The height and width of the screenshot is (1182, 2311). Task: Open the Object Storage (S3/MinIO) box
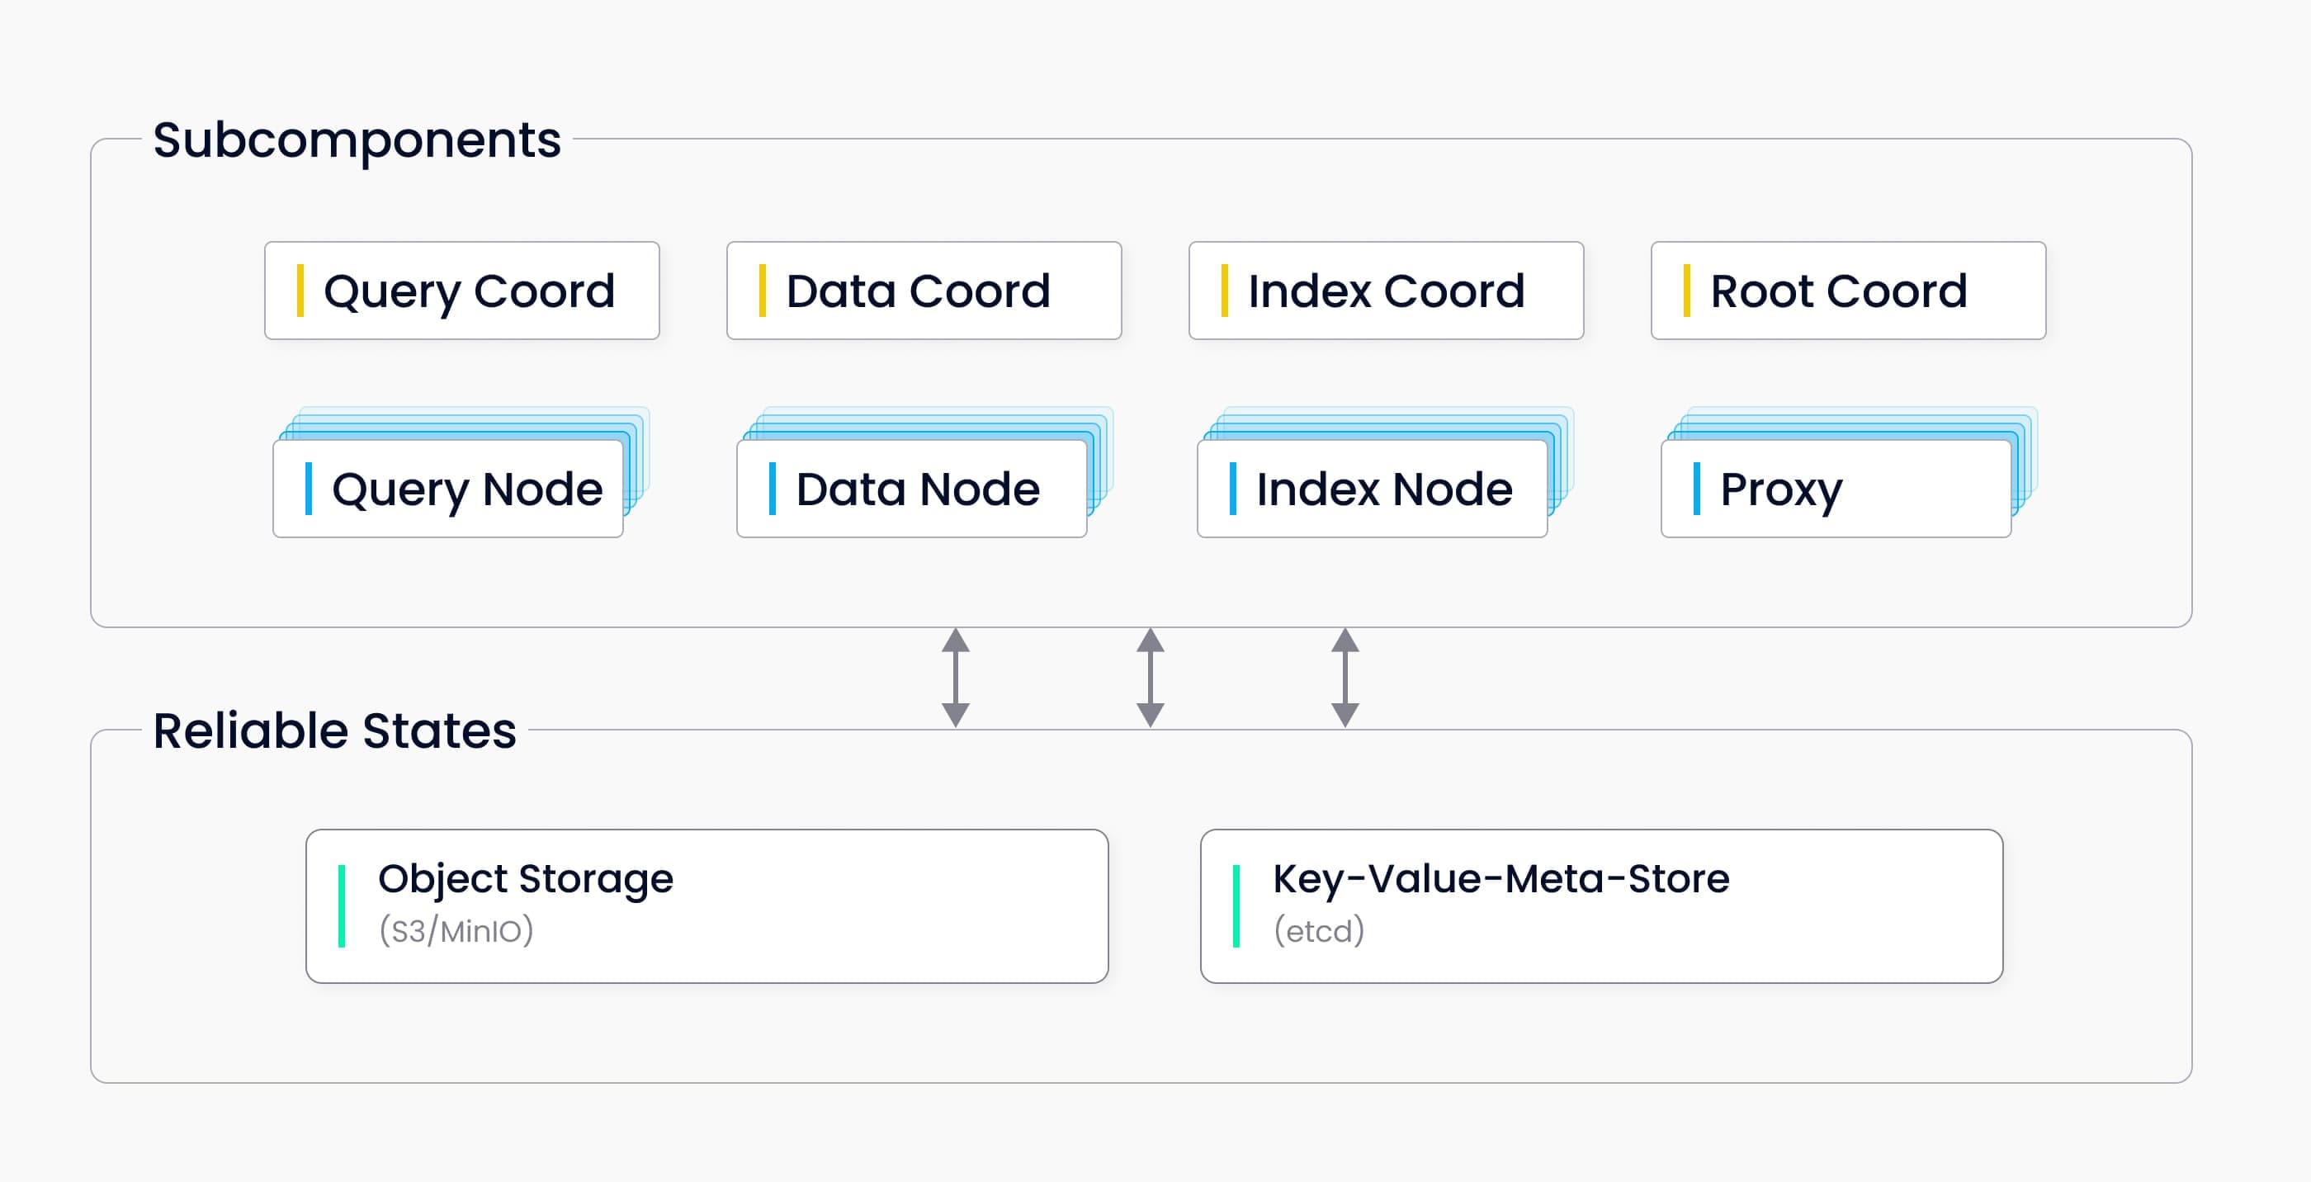[x=707, y=905]
